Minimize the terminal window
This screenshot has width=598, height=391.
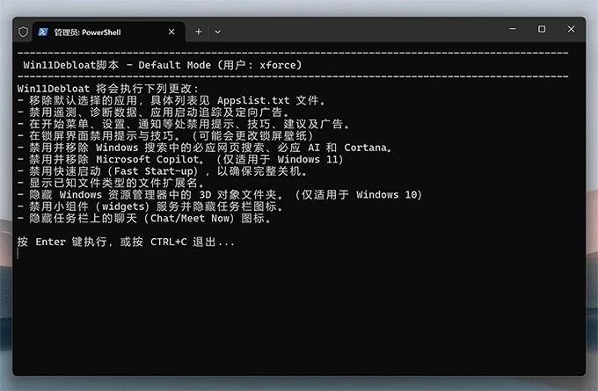tap(512, 29)
